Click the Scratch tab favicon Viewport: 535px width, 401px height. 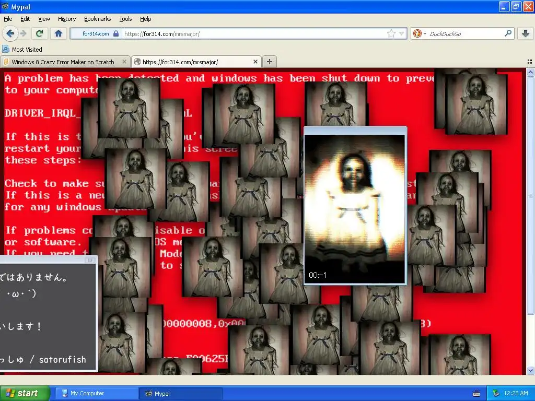(6, 62)
